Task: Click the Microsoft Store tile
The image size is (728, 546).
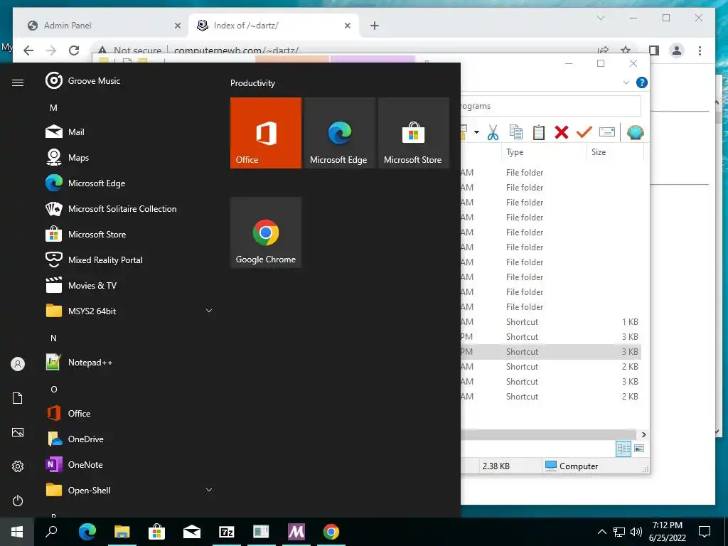Action: click(x=414, y=133)
